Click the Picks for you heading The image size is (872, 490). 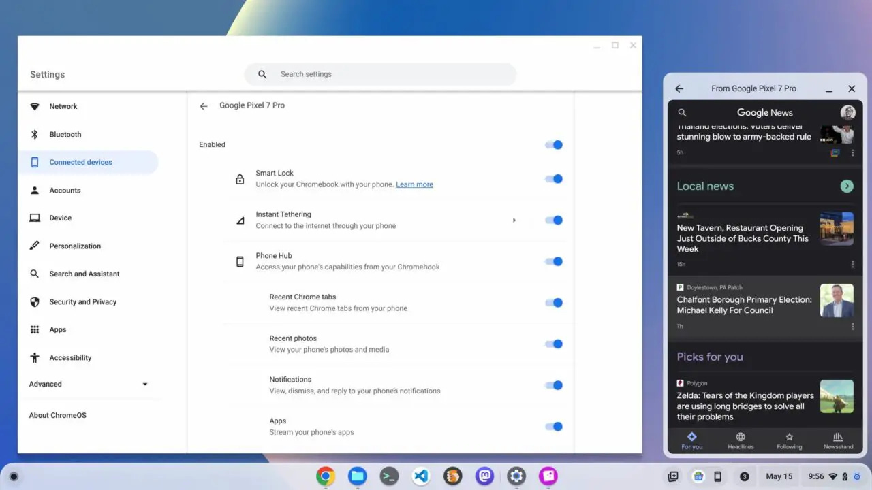pyautogui.click(x=710, y=357)
